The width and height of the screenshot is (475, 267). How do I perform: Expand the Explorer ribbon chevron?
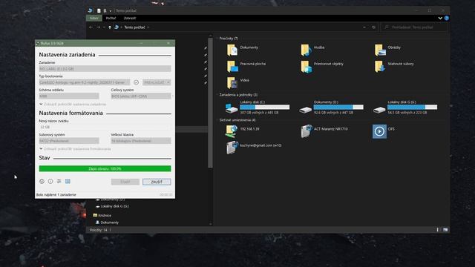pyautogui.click(x=440, y=18)
